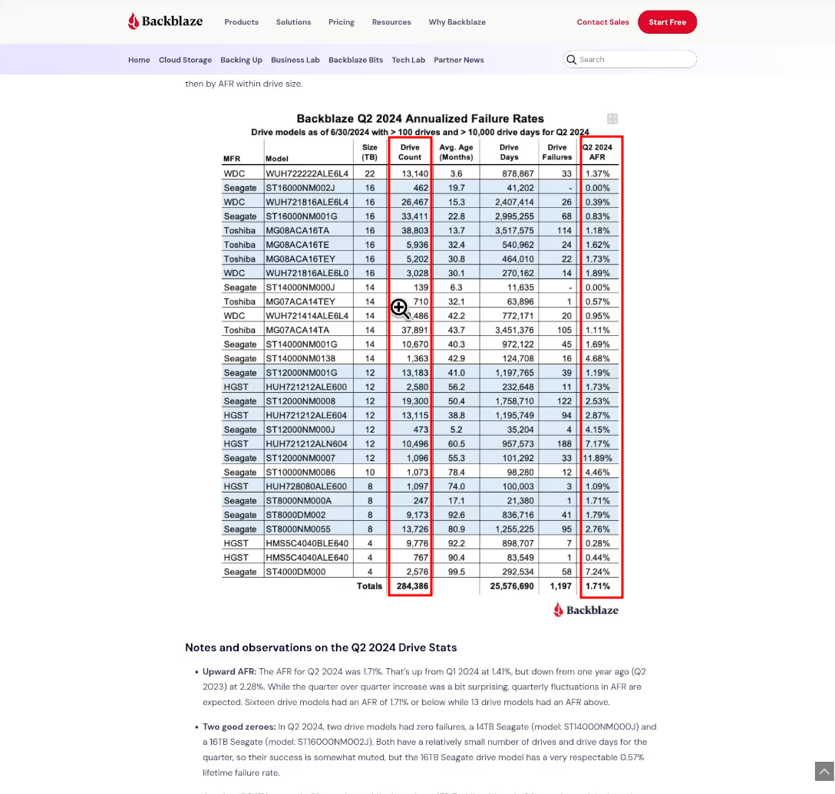Screen dimensions: 835x794
Task: Click the Avg. Age (Months) column header
Action: click(456, 152)
